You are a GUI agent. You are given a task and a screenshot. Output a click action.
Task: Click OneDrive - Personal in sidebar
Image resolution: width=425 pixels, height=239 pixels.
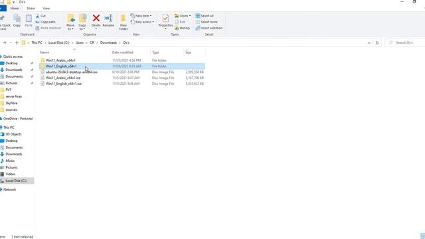click(x=17, y=119)
